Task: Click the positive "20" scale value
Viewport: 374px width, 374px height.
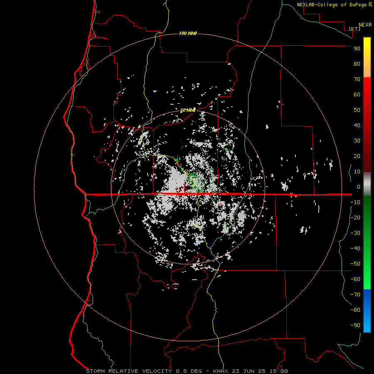Action: coord(357,156)
